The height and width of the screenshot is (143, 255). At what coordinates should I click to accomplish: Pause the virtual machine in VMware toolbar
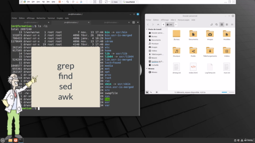59,2
